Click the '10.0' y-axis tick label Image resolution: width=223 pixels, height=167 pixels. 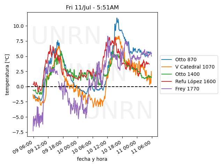pyautogui.click(x=19, y=26)
